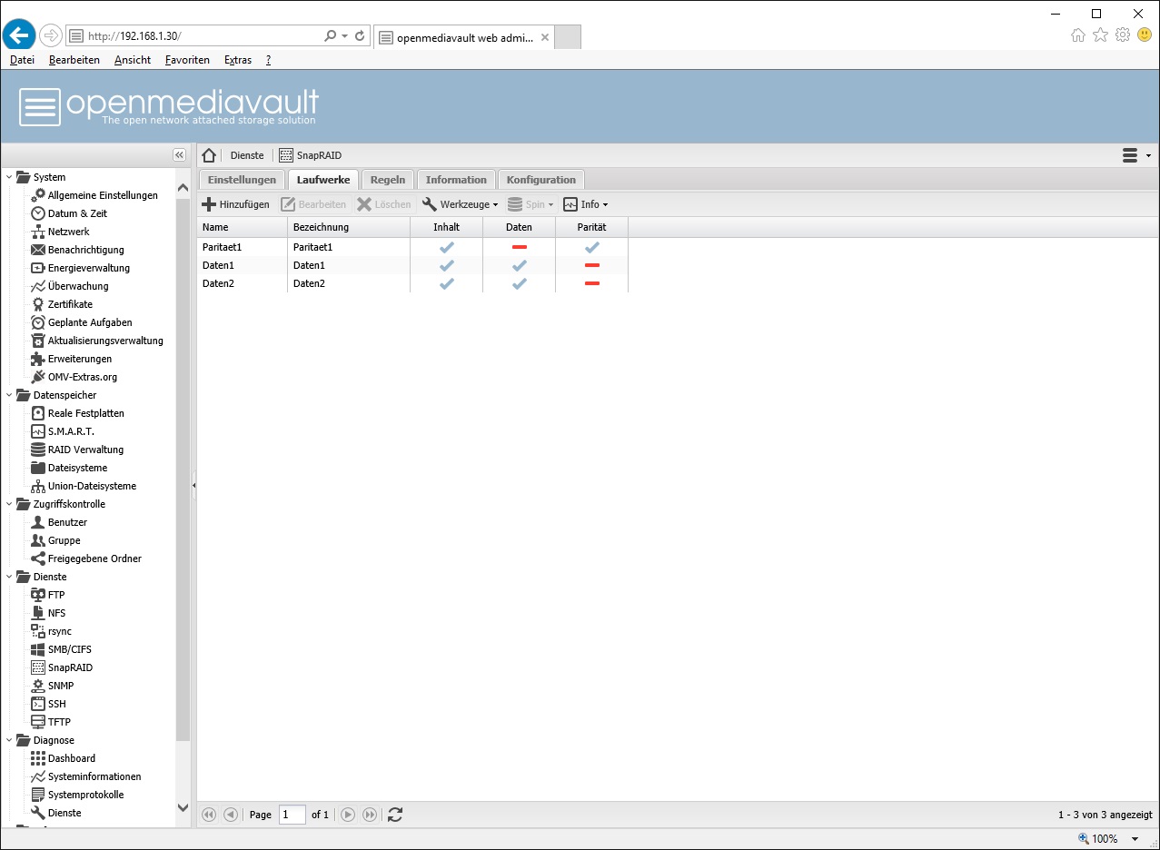Switch to the Konfiguration tab
The width and height of the screenshot is (1160, 850).
click(x=541, y=180)
